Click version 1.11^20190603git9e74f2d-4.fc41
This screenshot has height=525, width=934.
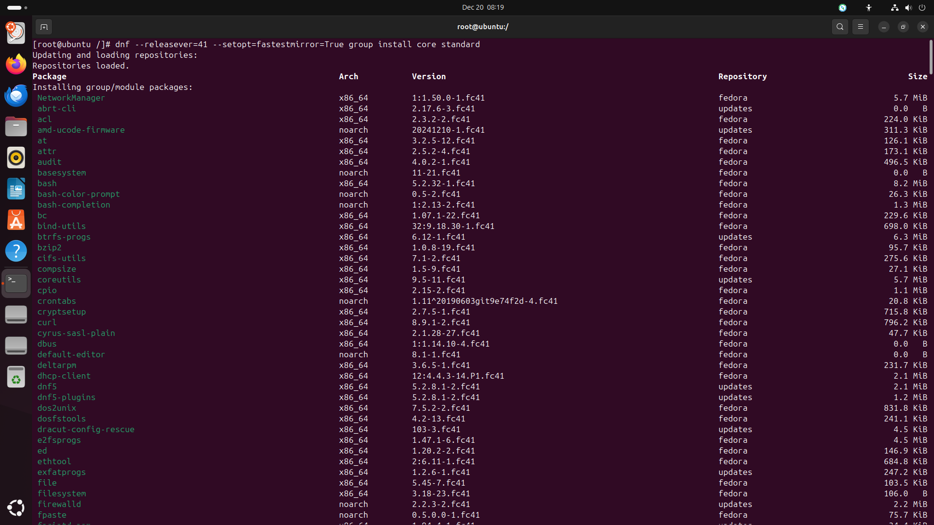(x=485, y=301)
